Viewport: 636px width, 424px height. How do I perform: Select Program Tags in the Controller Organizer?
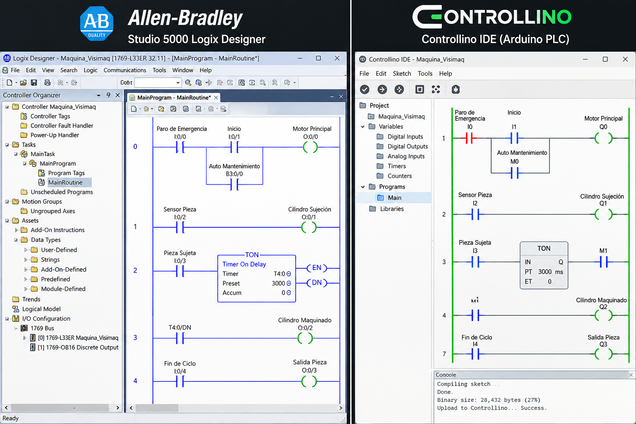66,173
